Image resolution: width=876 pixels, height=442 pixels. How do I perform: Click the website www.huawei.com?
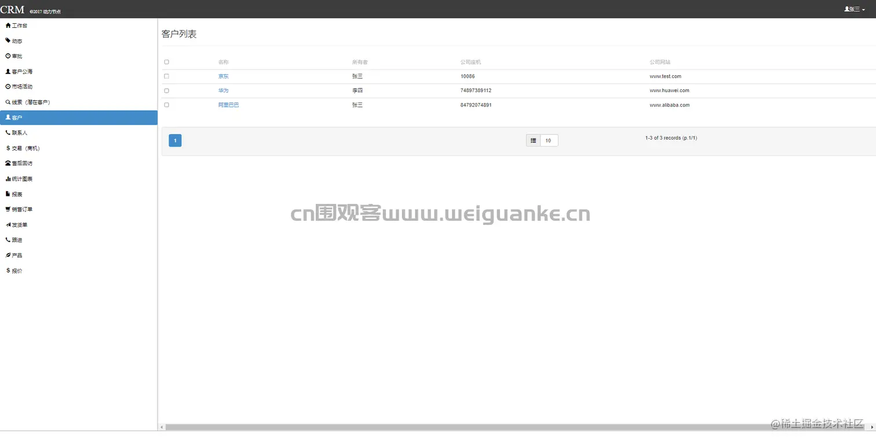tap(670, 90)
